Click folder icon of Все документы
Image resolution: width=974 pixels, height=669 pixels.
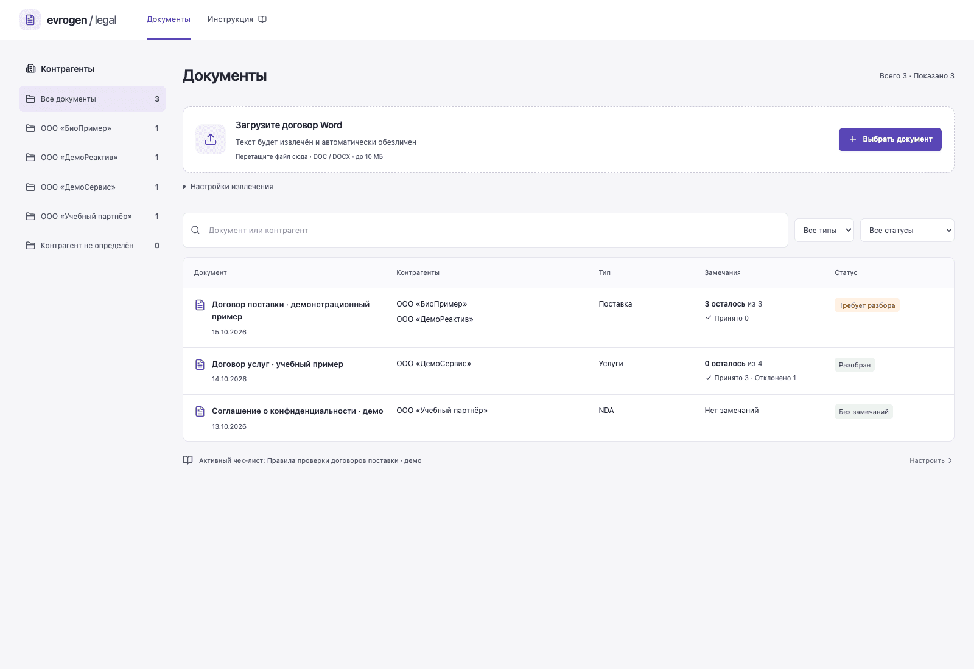click(x=30, y=99)
